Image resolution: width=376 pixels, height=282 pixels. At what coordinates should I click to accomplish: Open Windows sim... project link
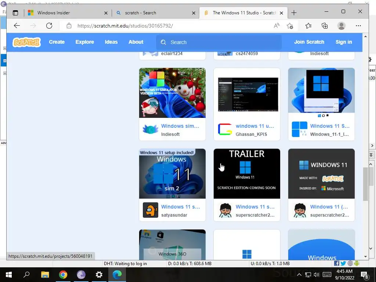[x=180, y=126]
